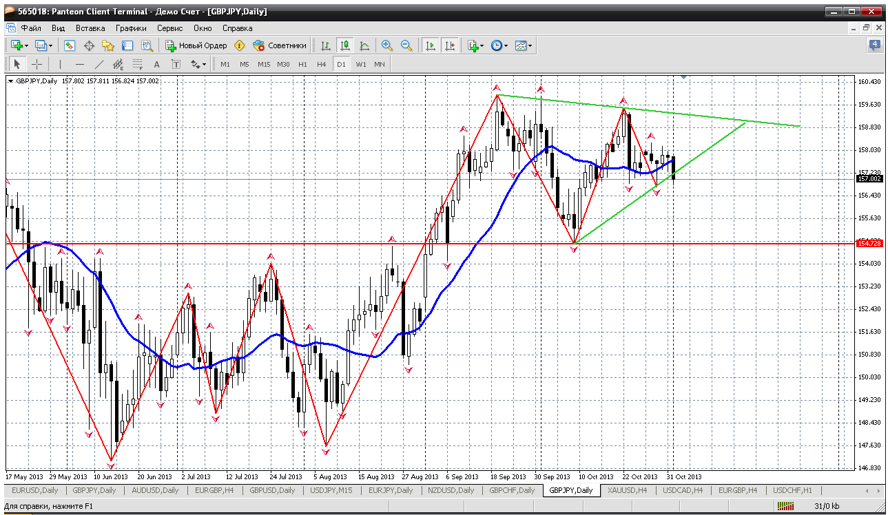
Task: Toggle chart shift from right edge
Action: click(x=449, y=45)
